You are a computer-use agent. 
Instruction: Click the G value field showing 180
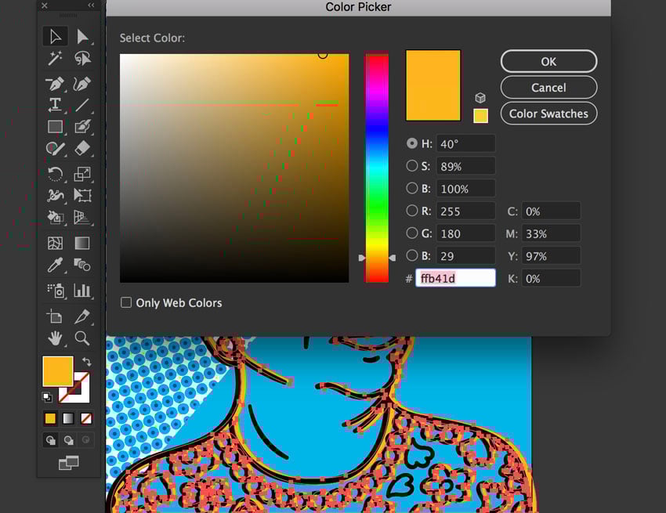[465, 233]
